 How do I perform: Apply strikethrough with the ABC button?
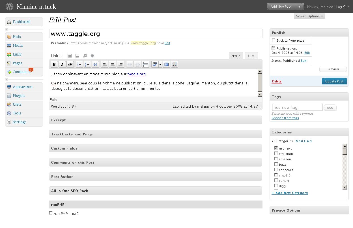[x=70, y=65]
